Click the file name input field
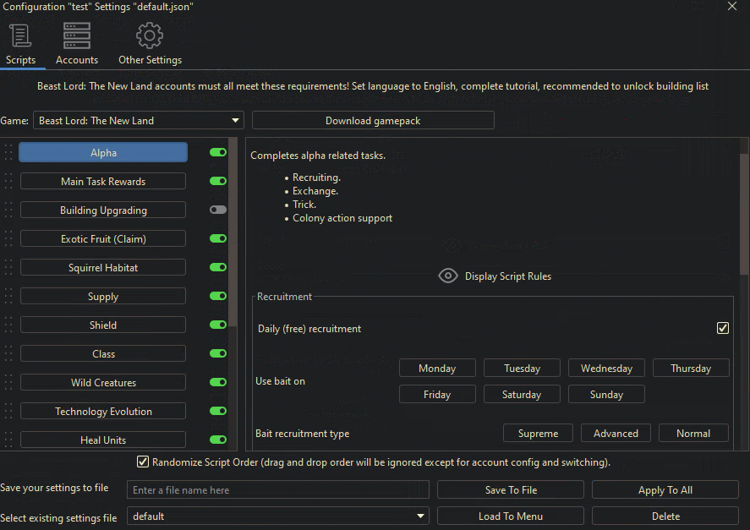 point(278,490)
